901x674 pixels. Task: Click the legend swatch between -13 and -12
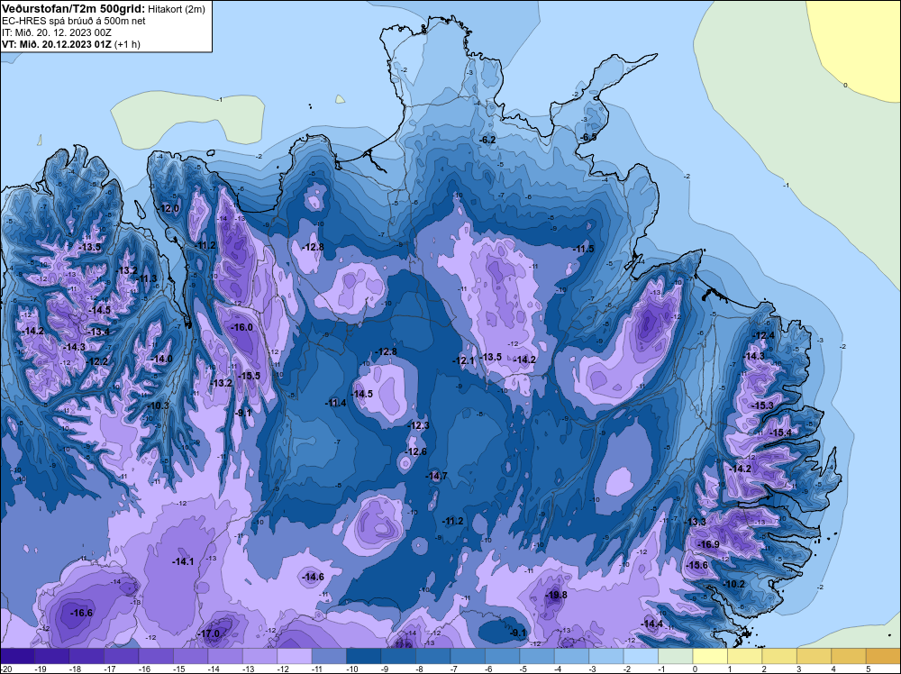(x=259, y=656)
